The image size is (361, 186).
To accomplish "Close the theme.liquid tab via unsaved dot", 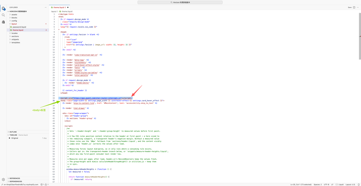I will pyautogui.click(x=68, y=7).
